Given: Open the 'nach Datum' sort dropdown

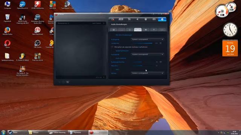Looking at the screenshot, I should pos(98,23).
